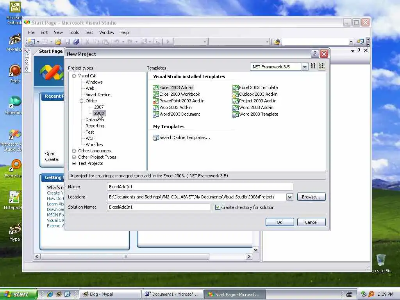Select the Outlook 2003 Add-in template
This screenshot has height=300, width=400.
(x=255, y=94)
